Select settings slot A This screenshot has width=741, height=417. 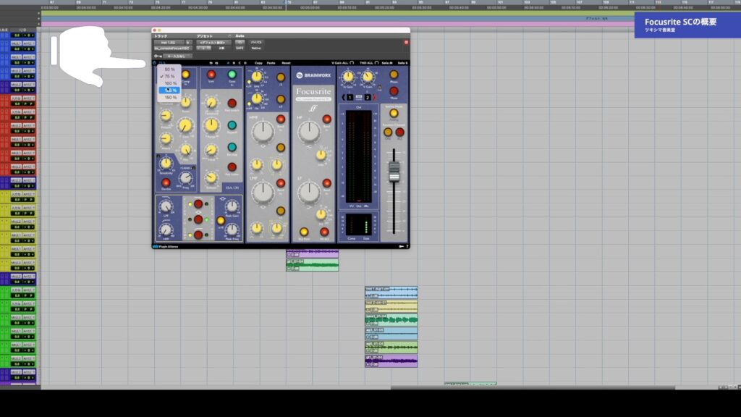228,63
